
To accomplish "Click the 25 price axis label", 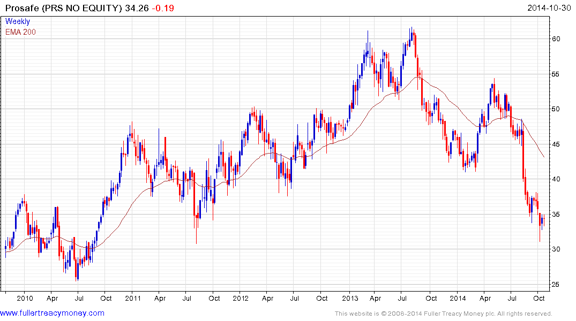I will (556, 284).
